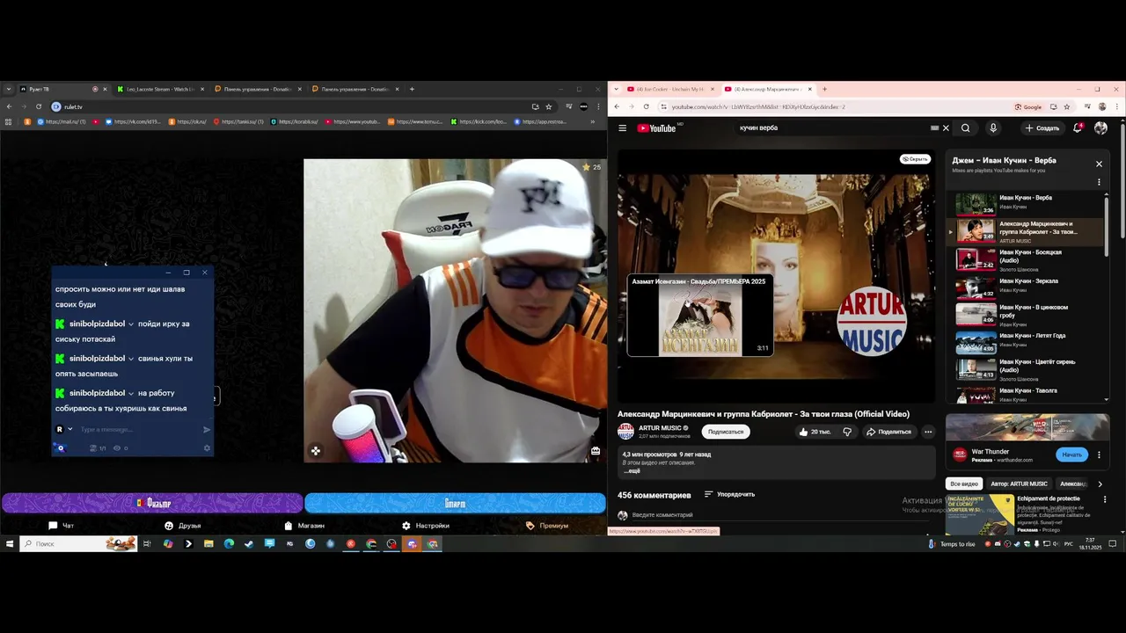Image resolution: width=1126 pixels, height=633 pixels.
Task: Select Все видео filter chip
Action: pos(964,484)
